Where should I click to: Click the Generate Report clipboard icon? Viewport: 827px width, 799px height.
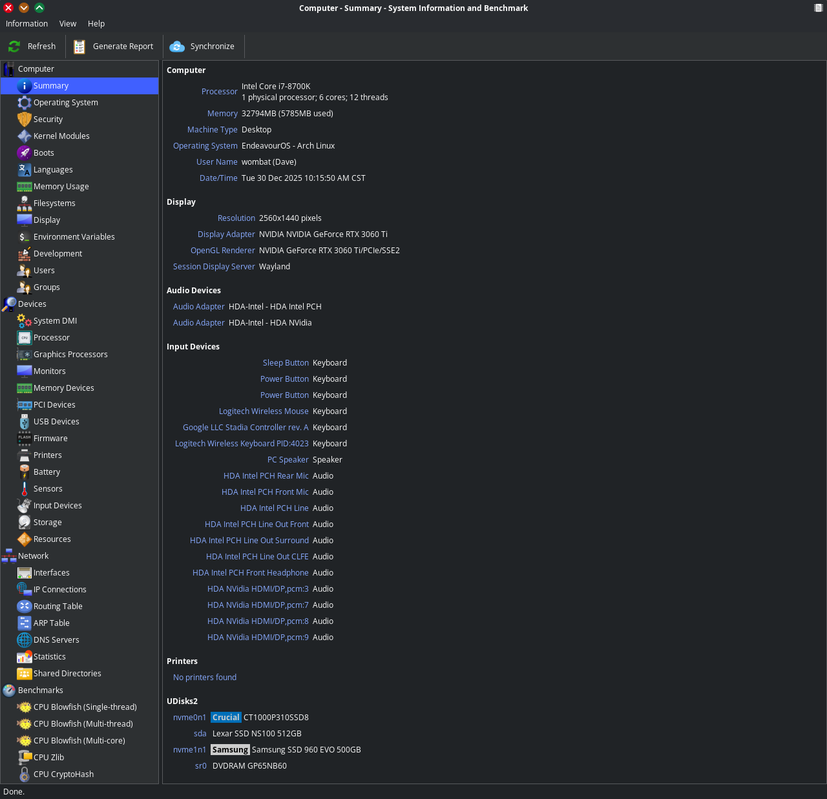79,47
